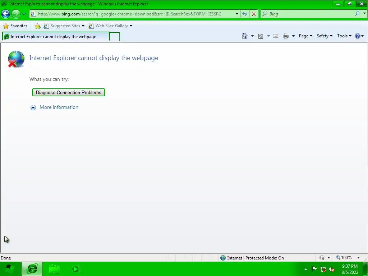Go back with the Back arrow button
The height and width of the screenshot is (276, 368).
6,14
